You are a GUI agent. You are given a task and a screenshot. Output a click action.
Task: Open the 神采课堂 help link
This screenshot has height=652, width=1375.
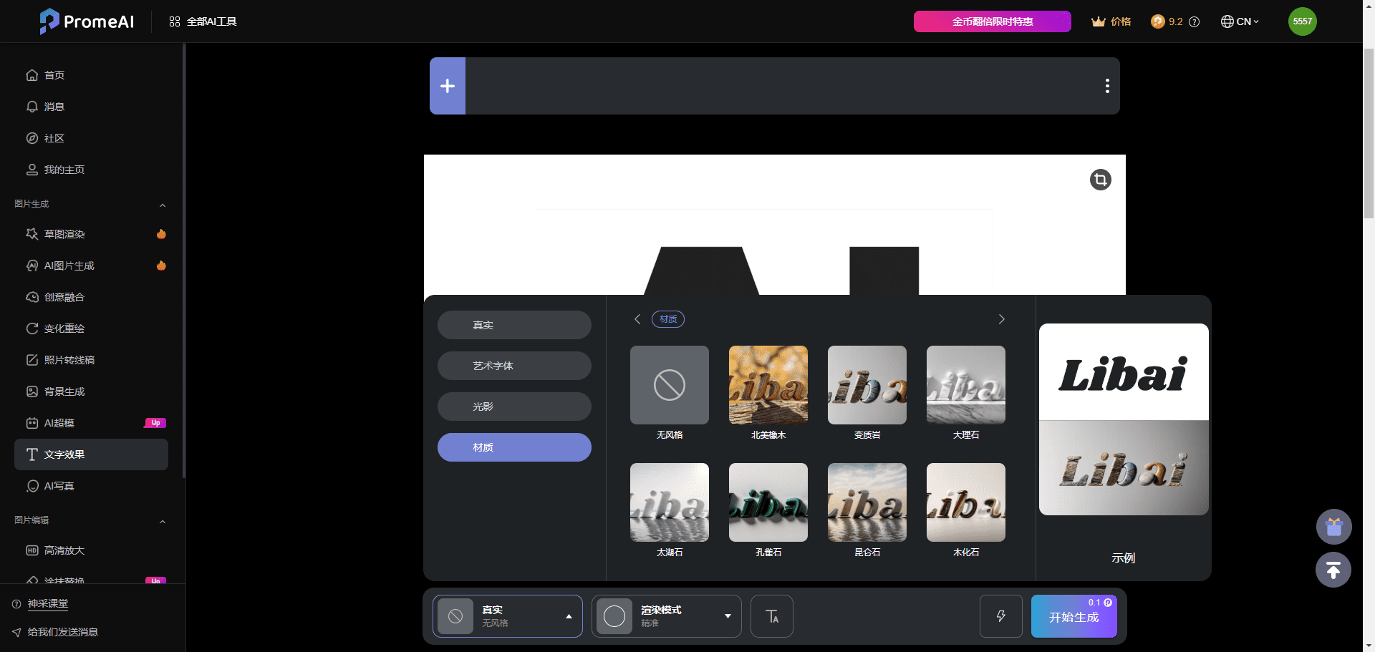click(48, 604)
